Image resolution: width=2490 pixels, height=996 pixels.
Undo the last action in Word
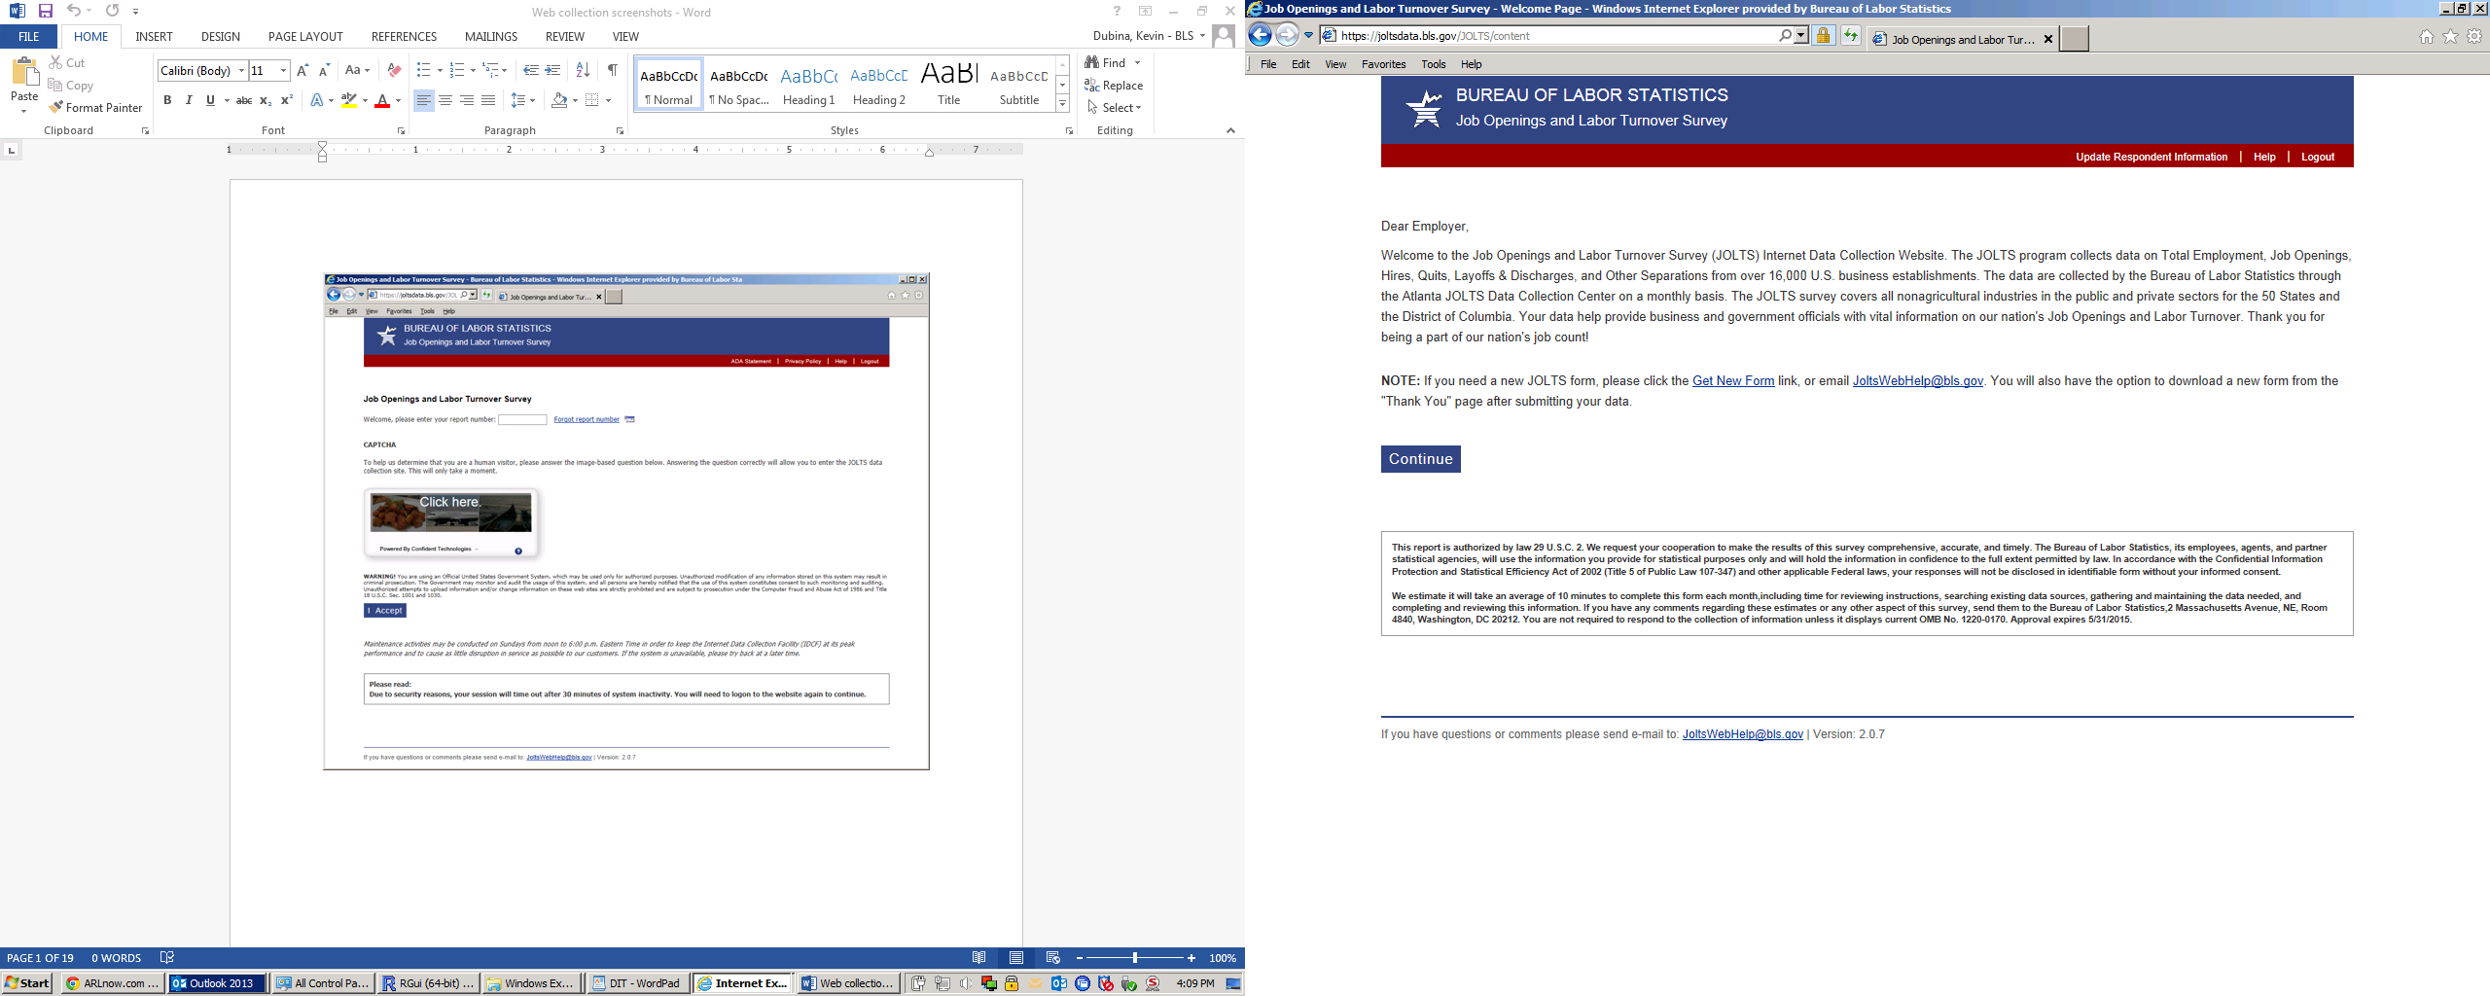pyautogui.click(x=73, y=11)
